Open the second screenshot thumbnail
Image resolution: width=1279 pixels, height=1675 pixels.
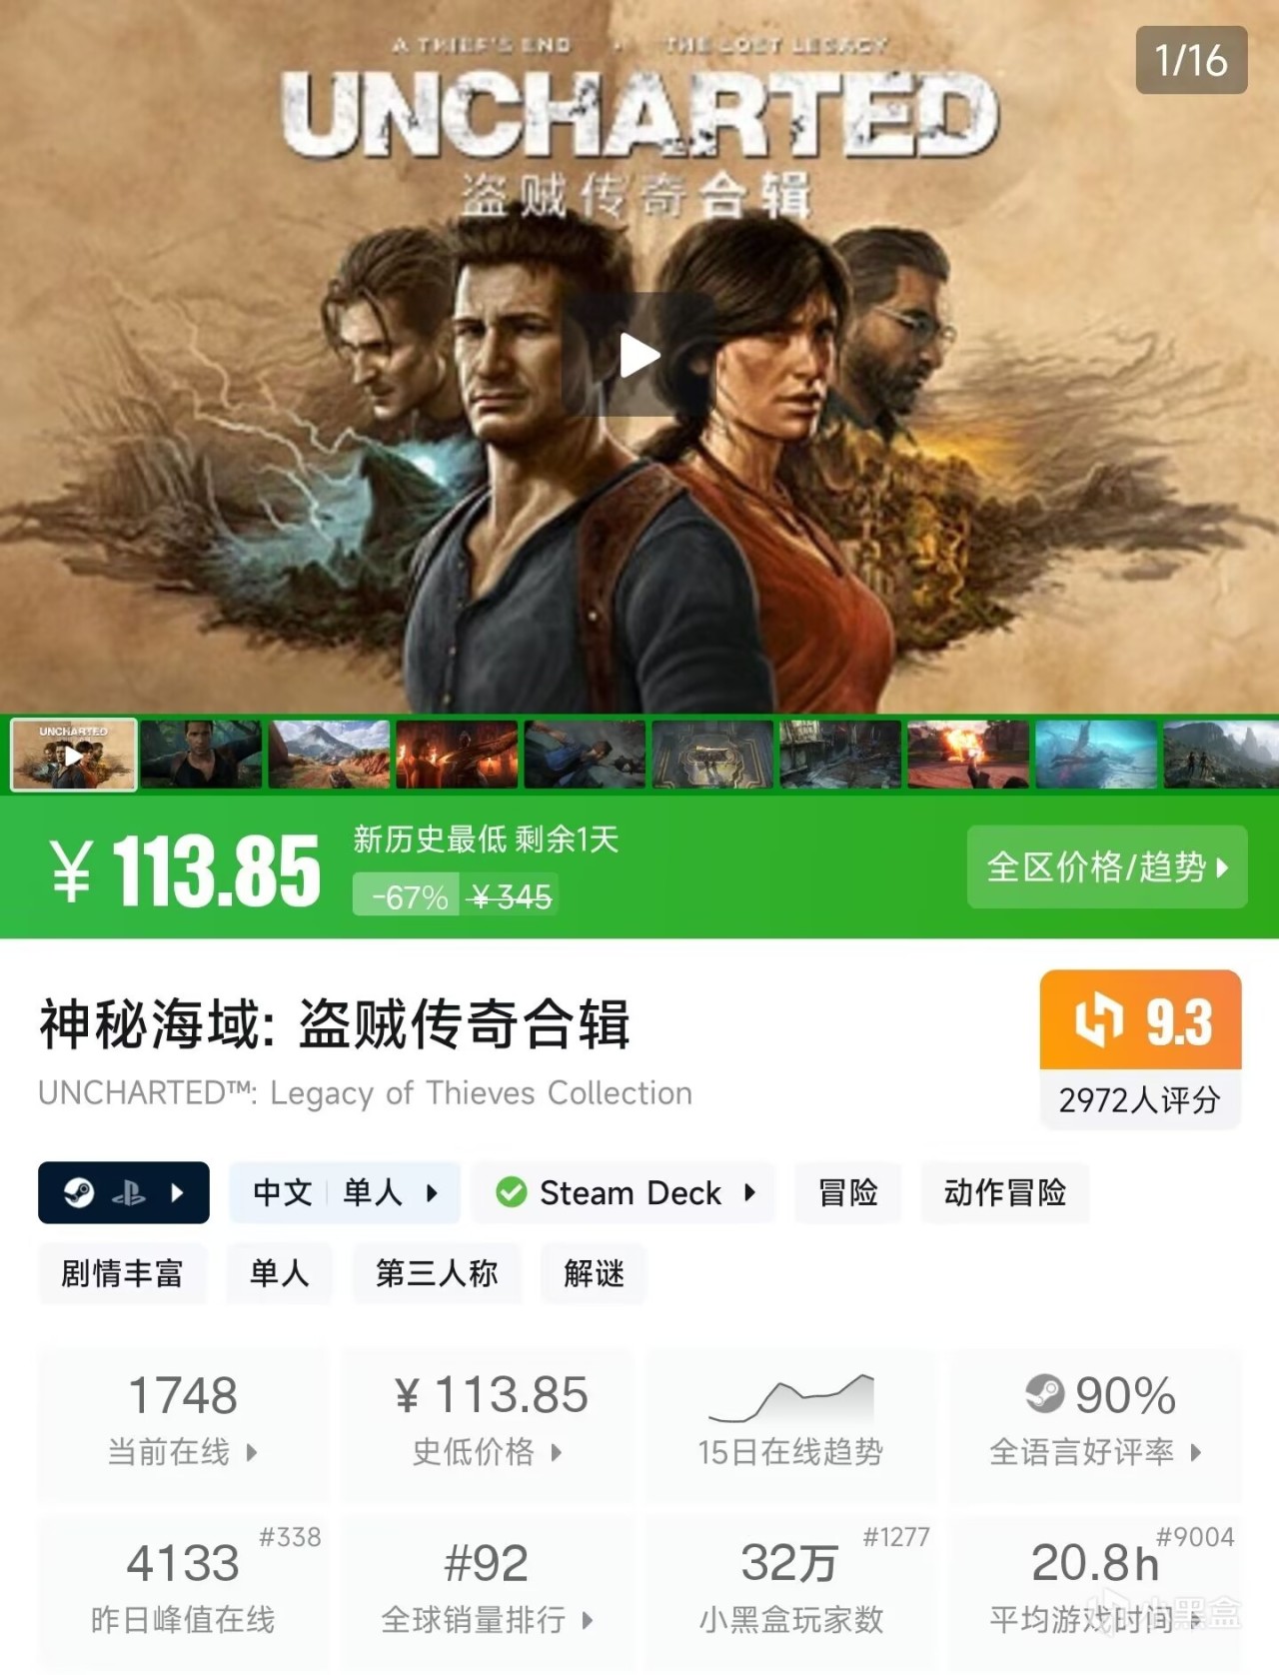202,755
